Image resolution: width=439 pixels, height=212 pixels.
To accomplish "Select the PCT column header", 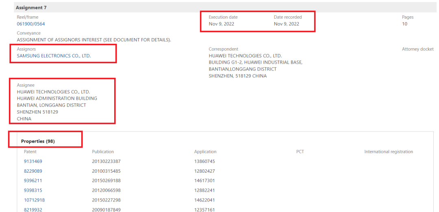I will (300, 152).
